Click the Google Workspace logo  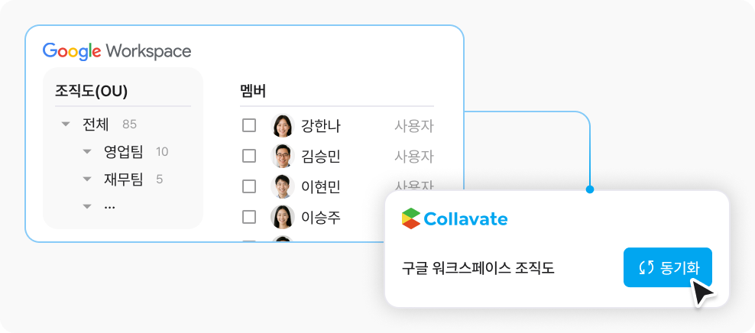[x=116, y=51]
